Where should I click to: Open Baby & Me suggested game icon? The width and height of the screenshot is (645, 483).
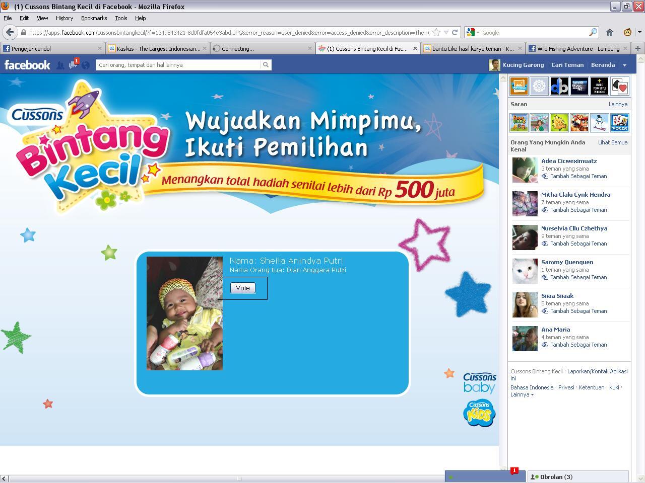(x=539, y=122)
